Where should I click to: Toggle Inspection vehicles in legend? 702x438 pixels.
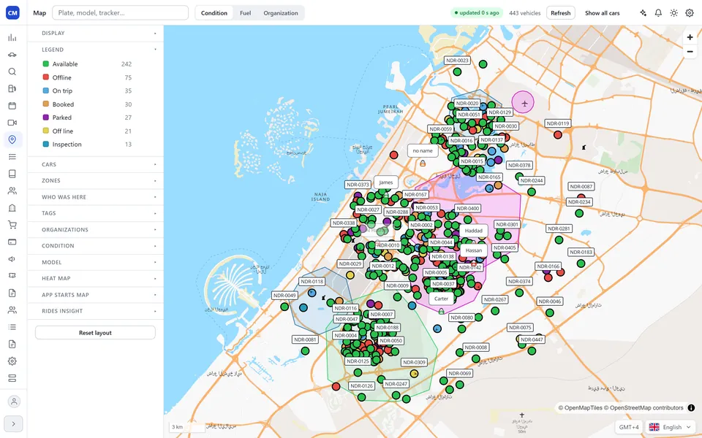coord(87,145)
